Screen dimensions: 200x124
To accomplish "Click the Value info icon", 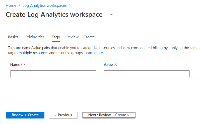I will [x=115, y=64].
